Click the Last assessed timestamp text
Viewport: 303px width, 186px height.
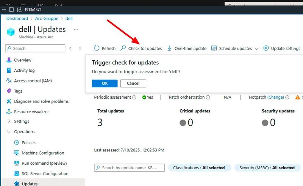129,150
